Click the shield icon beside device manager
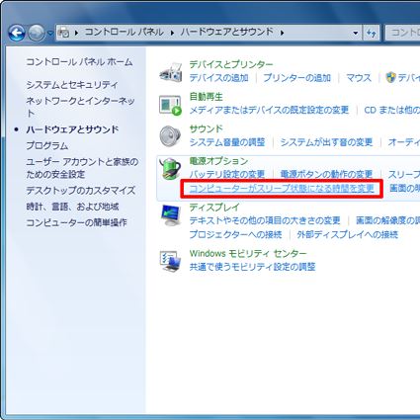The height and width of the screenshot is (420, 420). 390,77
